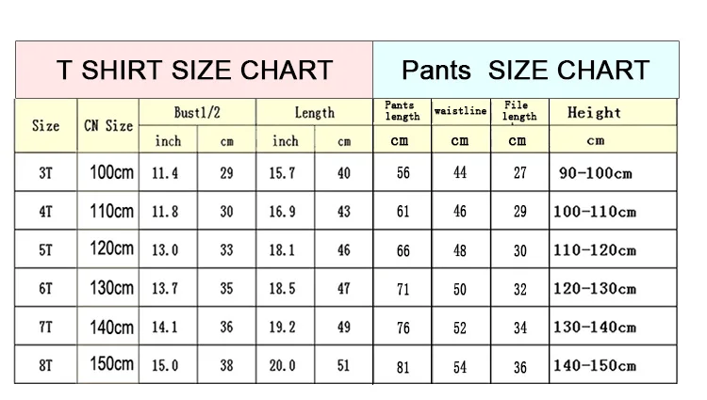This screenshot has width=707, height=400.
Task: Select the 3T size cell
Action: [x=45, y=172]
